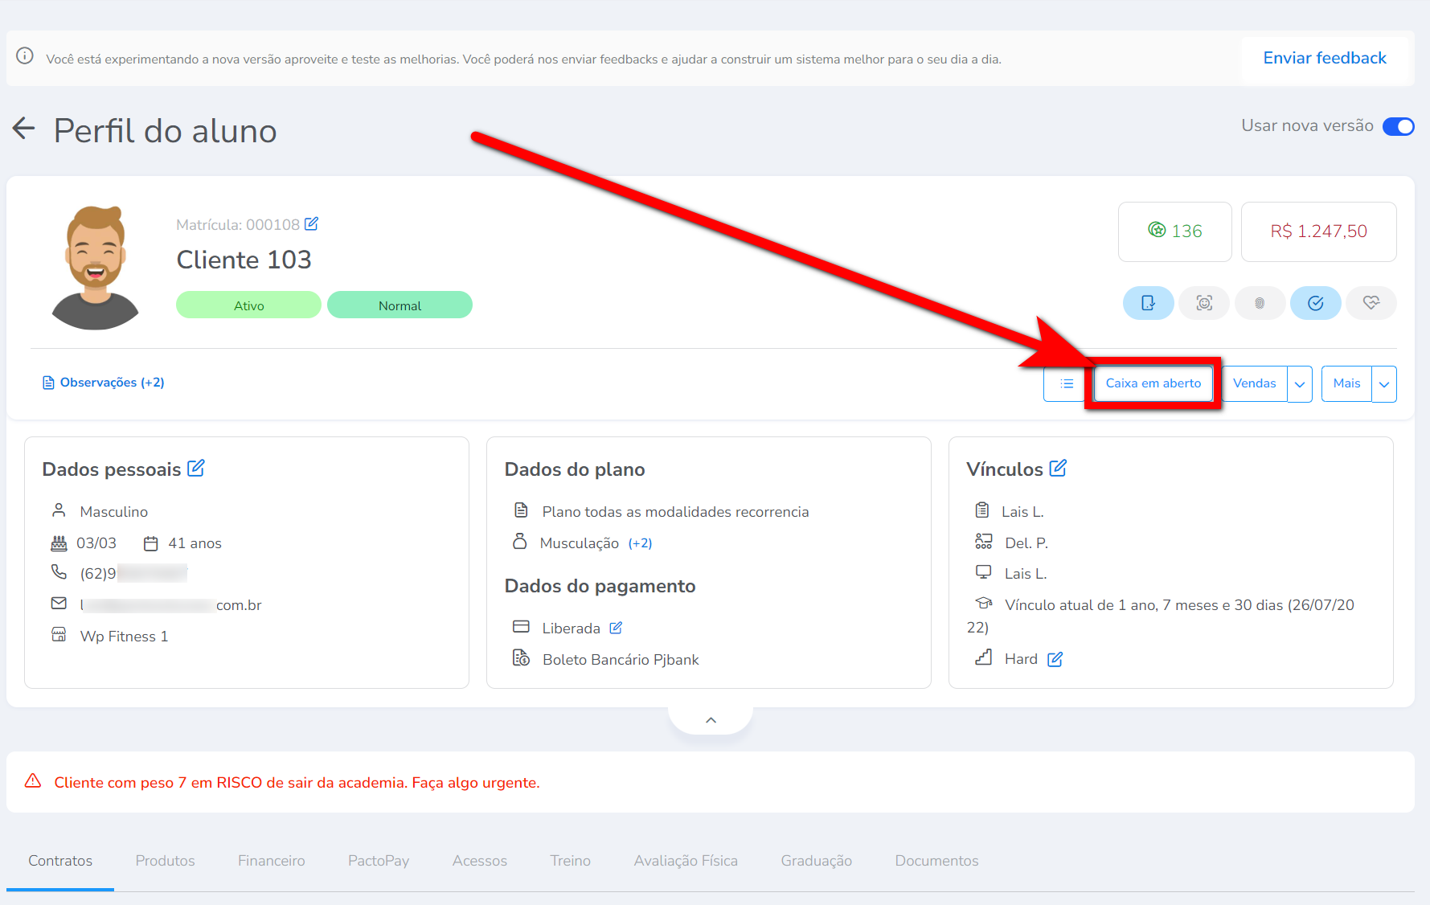Open the Observações (+2) link

(104, 383)
